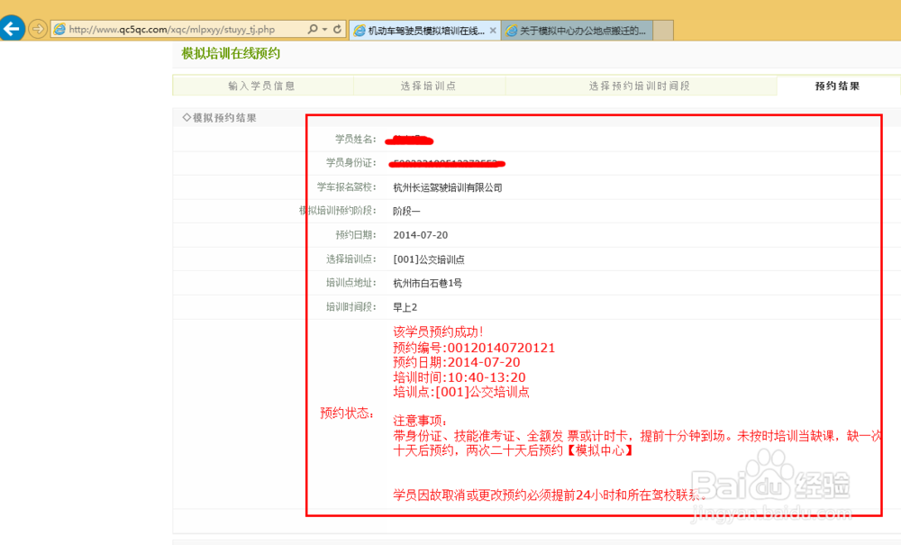901x545 pixels.
Task: Click the favicon on the 关于模拟中心 tab
Action: point(510,29)
